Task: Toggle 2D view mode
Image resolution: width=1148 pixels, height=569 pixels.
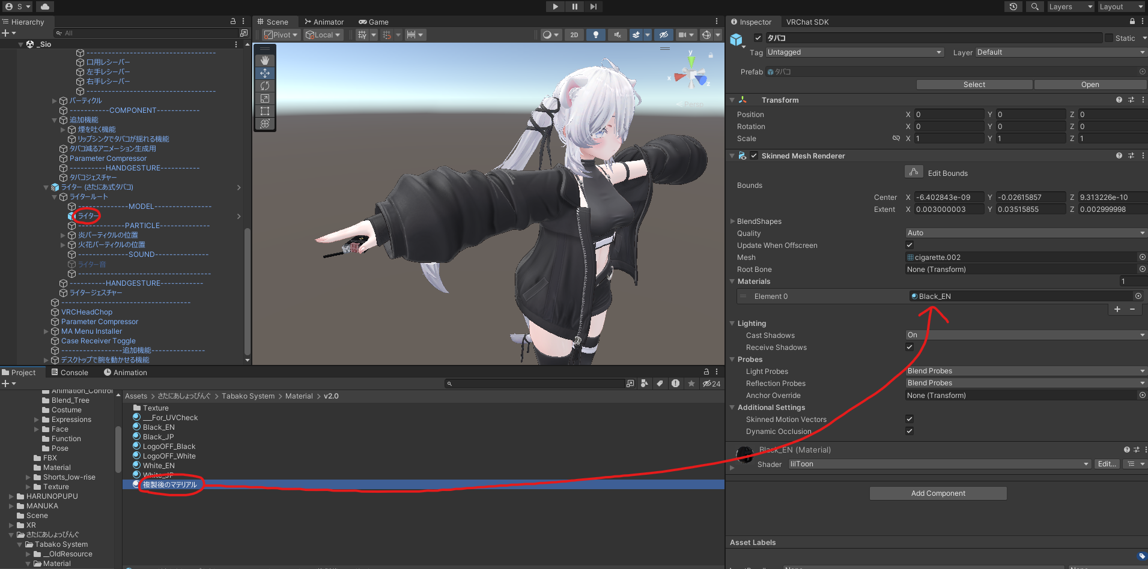Action: click(574, 35)
